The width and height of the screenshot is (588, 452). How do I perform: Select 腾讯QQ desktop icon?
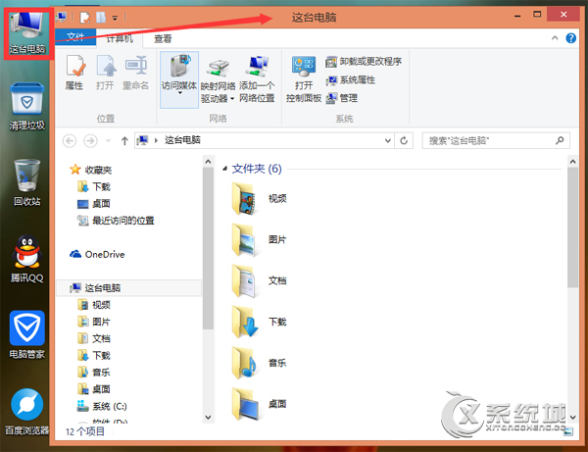click(27, 259)
